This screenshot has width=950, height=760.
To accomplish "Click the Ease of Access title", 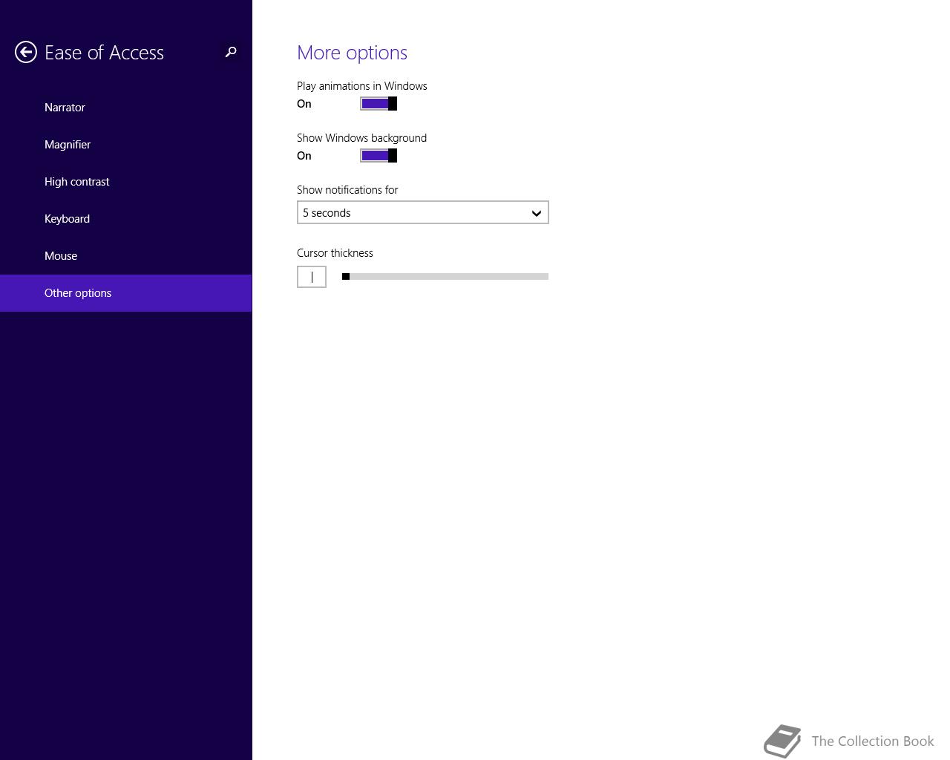I will 104,53.
